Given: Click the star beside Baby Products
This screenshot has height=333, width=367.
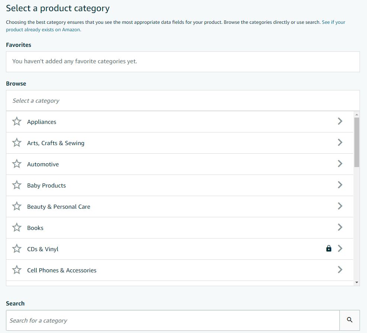Looking at the screenshot, I should (17, 185).
